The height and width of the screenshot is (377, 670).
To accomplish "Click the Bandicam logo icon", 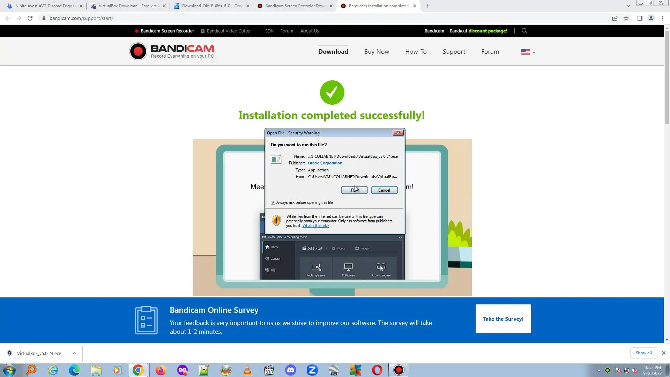I will click(x=138, y=52).
